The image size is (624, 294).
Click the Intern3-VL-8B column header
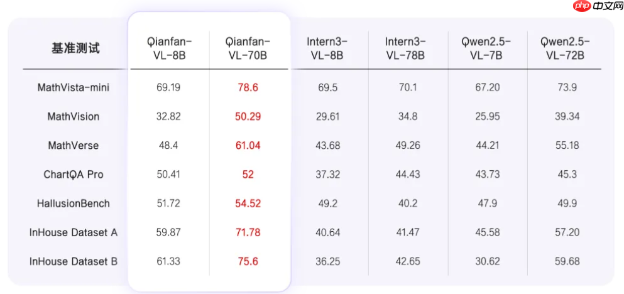(327, 48)
